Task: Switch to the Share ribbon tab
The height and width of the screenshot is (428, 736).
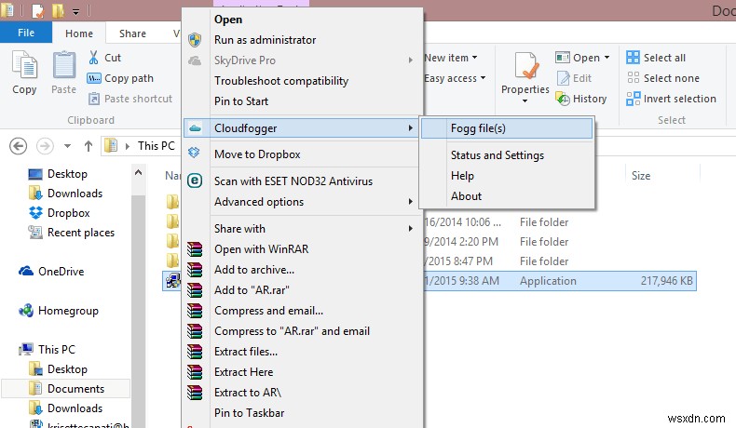Action: point(132,33)
